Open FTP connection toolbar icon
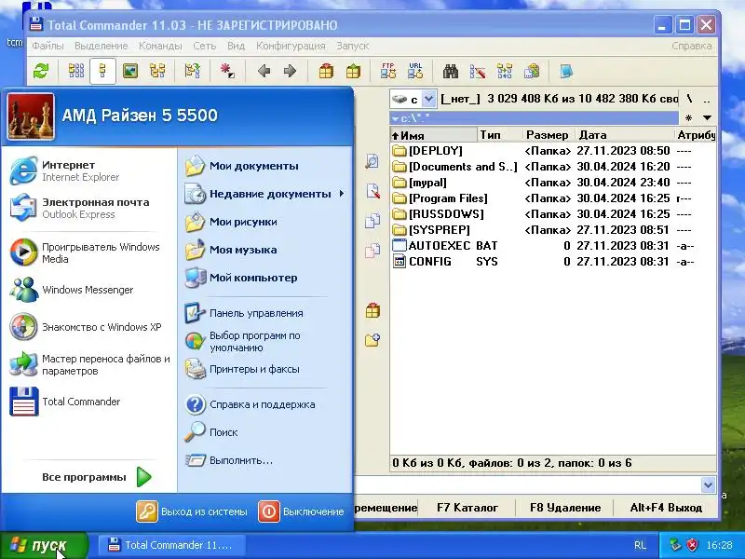 388,72
